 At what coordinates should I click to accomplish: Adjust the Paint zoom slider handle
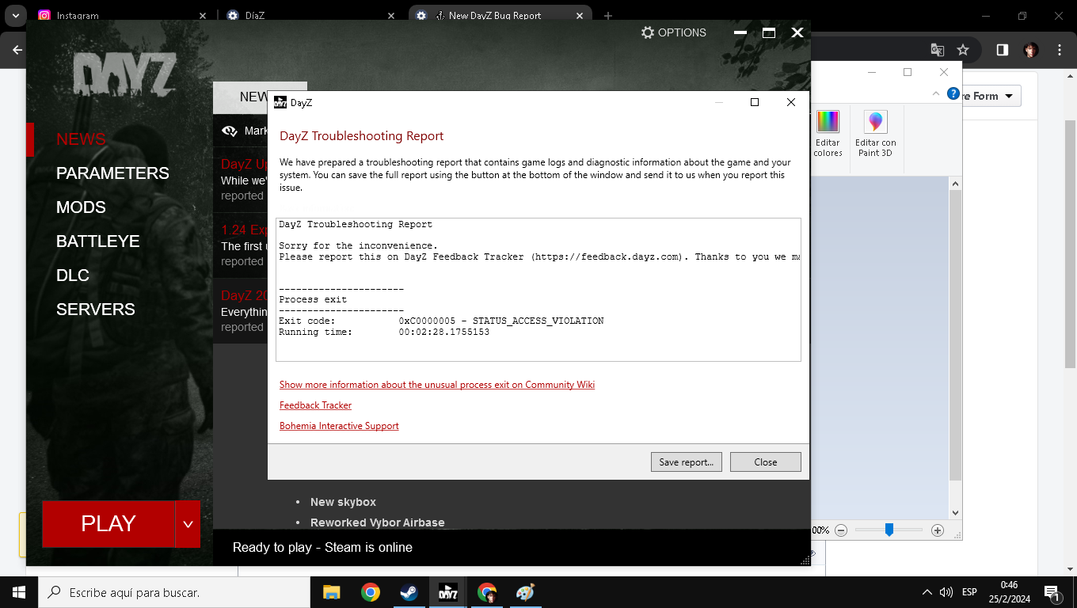point(889,530)
